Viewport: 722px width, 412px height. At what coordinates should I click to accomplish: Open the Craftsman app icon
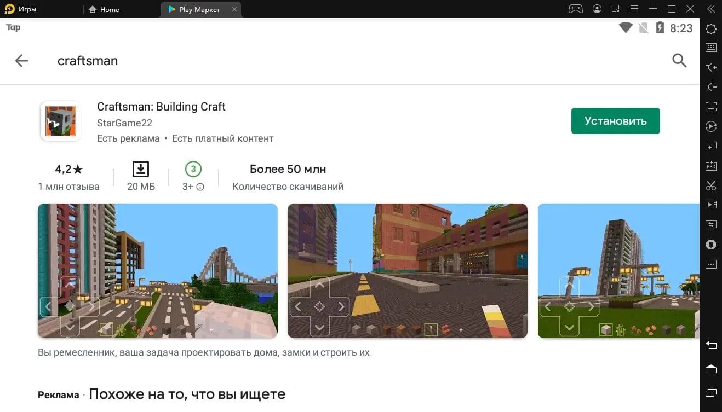click(60, 121)
